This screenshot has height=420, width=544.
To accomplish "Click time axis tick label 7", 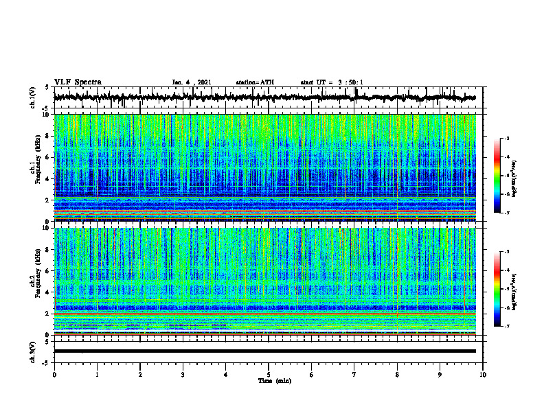I will coord(354,375).
